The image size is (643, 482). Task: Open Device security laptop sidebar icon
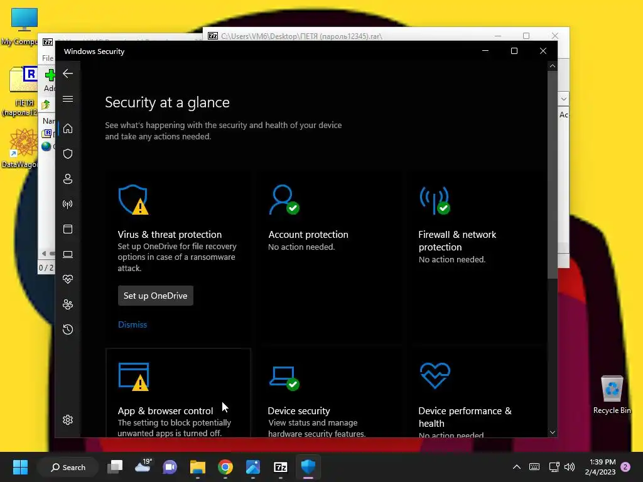tap(68, 255)
